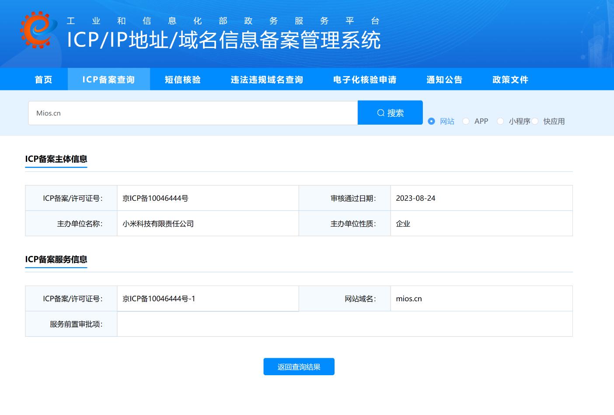Click the ICP备案服务信息 heading
614x415 pixels.
click(56, 260)
